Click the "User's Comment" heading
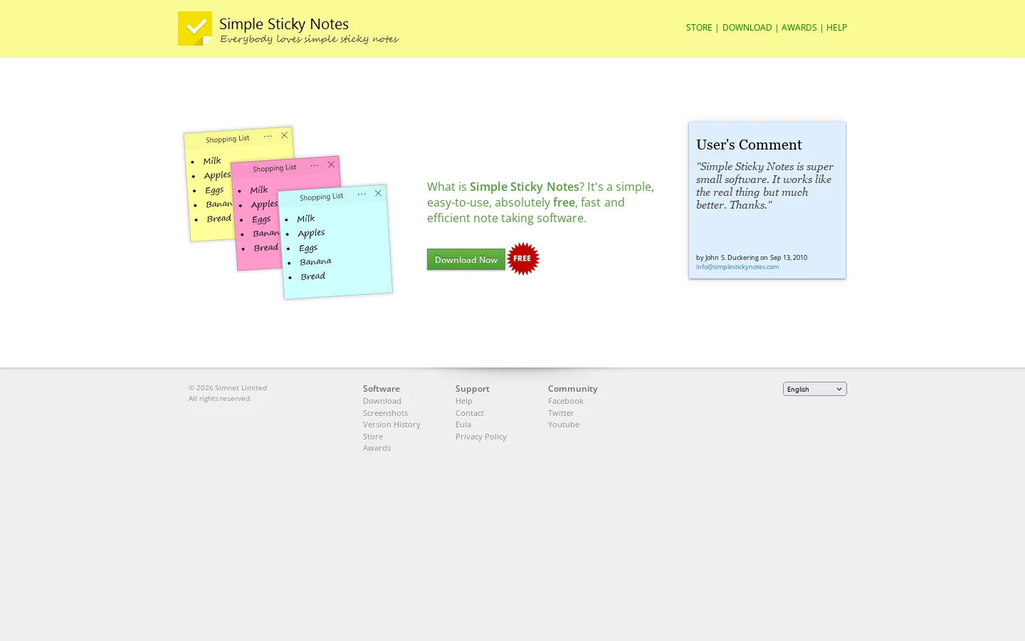The width and height of the screenshot is (1025, 641). [749, 145]
